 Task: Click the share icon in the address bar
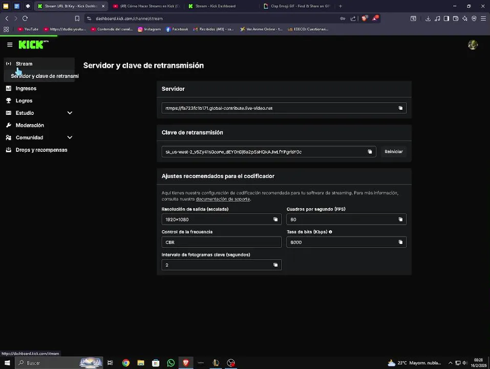pos(353,18)
